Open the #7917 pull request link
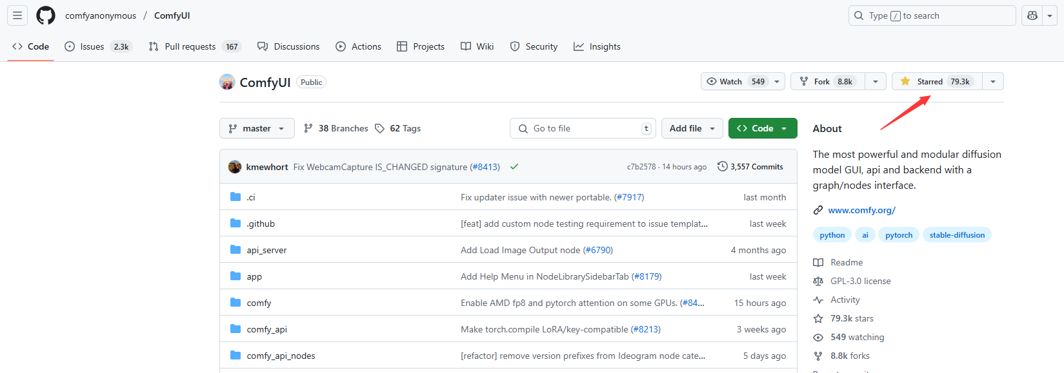This screenshot has height=373, width=1064. [629, 197]
